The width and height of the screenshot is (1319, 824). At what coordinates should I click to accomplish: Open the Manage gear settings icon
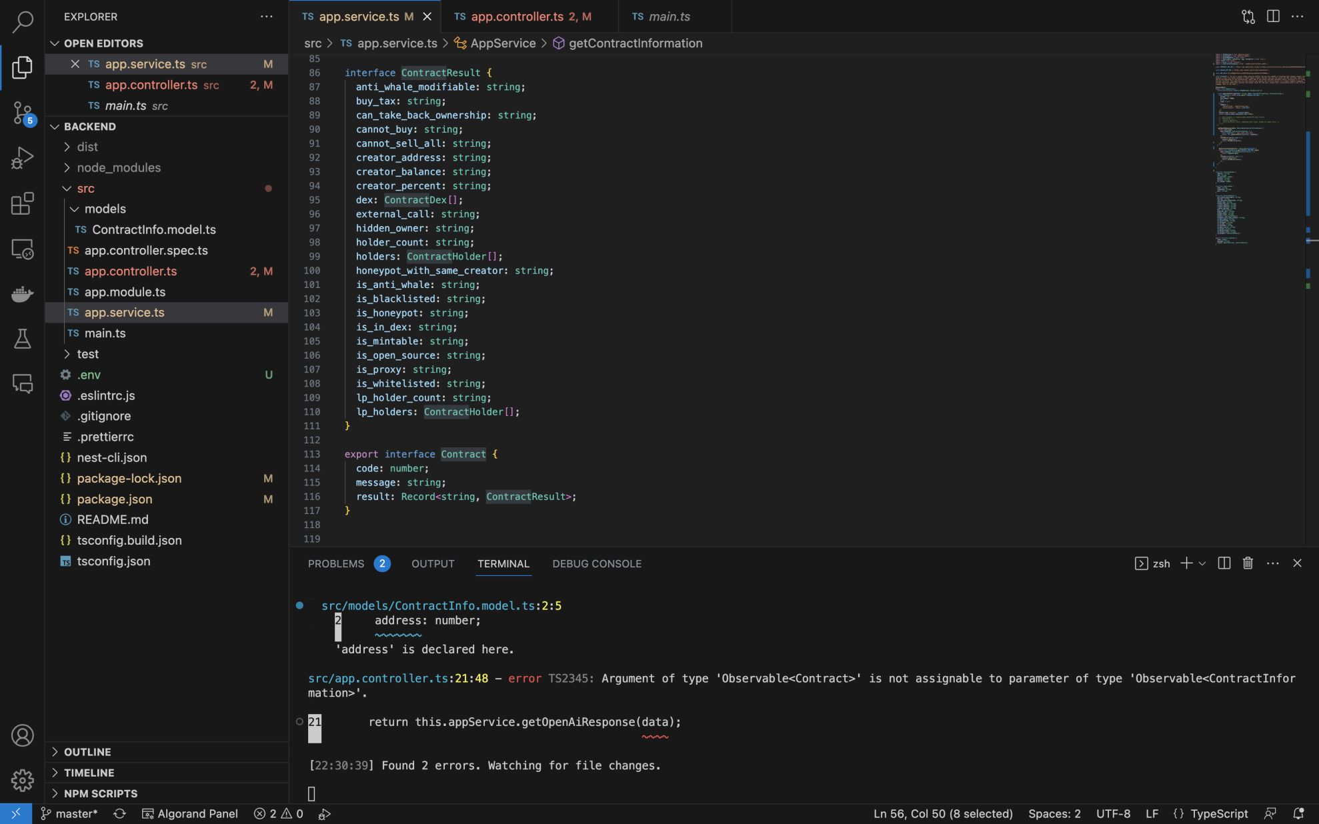(22, 780)
